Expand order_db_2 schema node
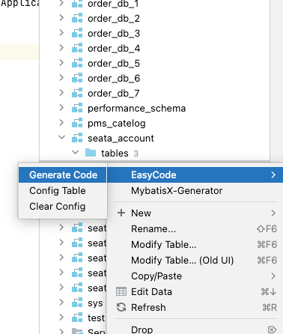This screenshot has height=334, width=283. click(61, 18)
